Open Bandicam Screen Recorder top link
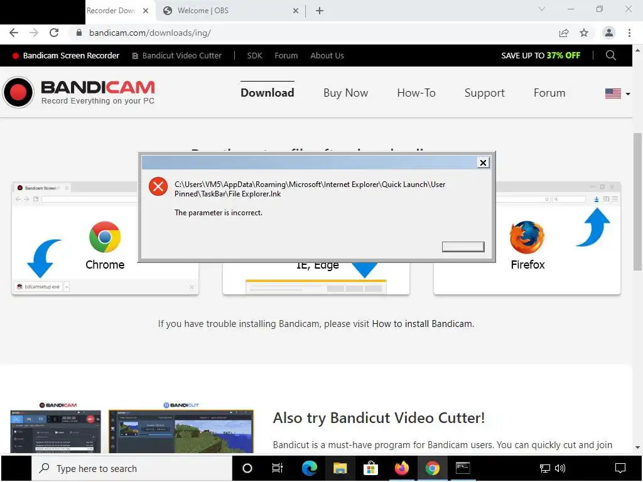 (66, 55)
